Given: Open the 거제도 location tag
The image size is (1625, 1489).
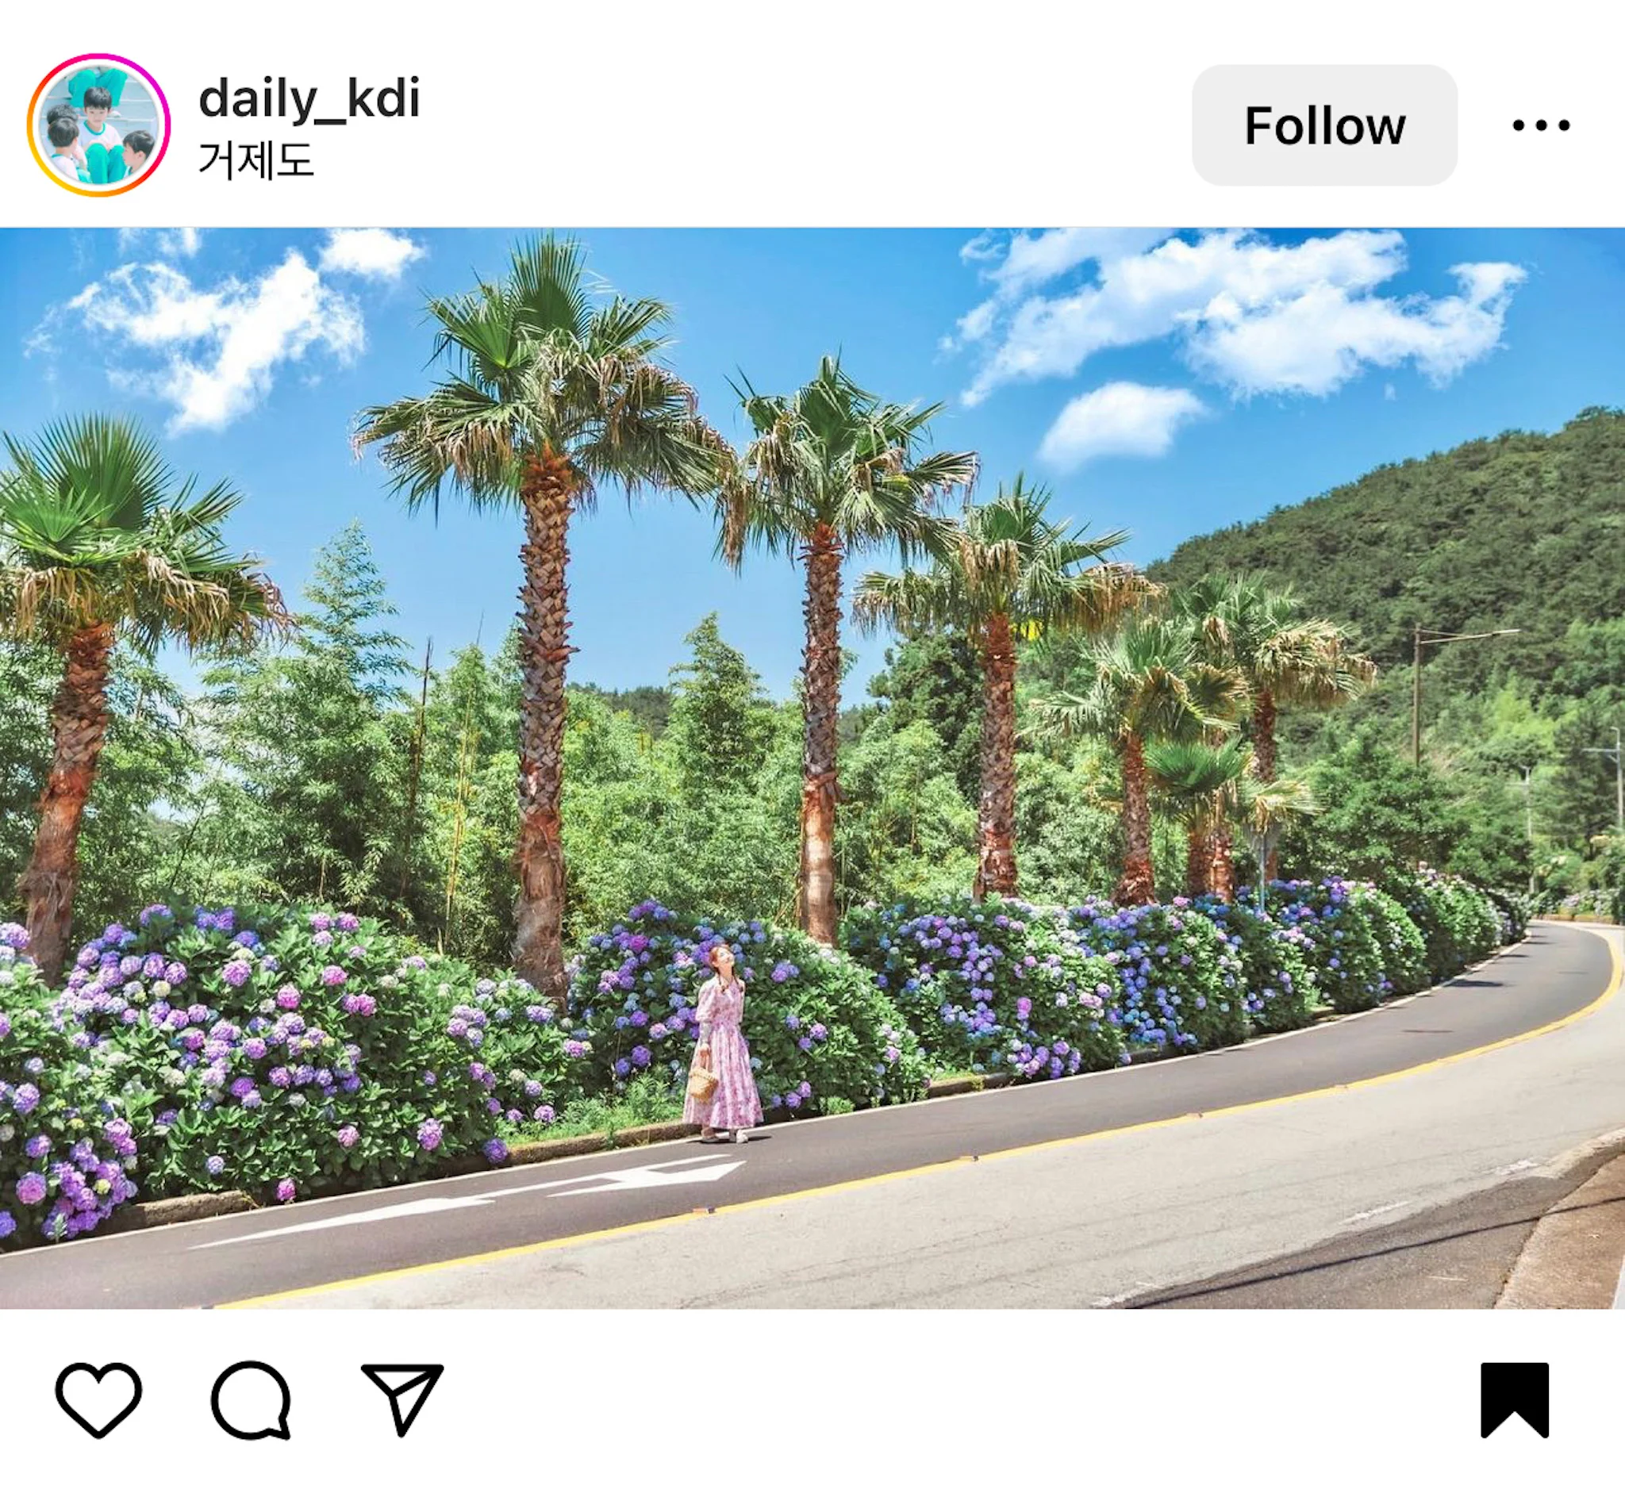Looking at the screenshot, I should pyautogui.click(x=256, y=159).
